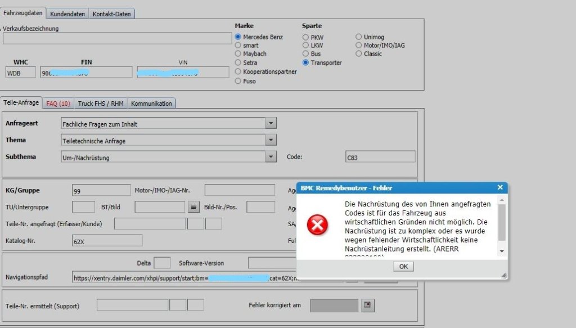
Task: Expand the Anfrageart dropdown
Action: [x=271, y=123]
